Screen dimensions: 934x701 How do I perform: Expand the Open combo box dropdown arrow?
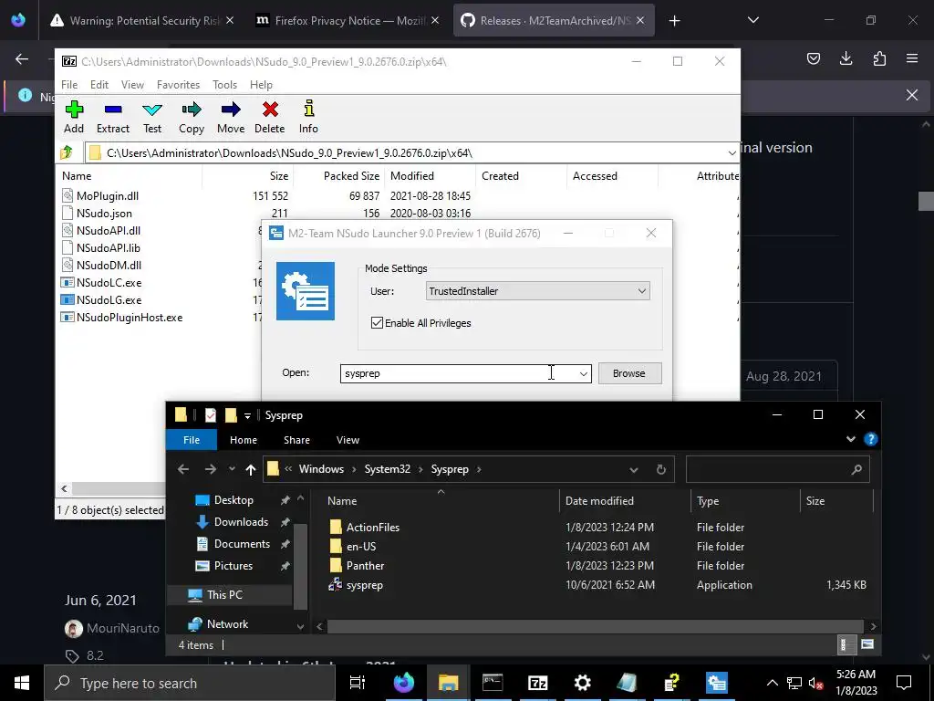point(583,373)
